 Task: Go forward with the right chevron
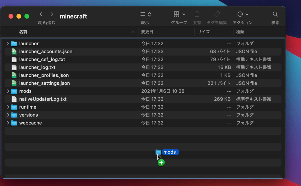pyautogui.click(x=52, y=14)
